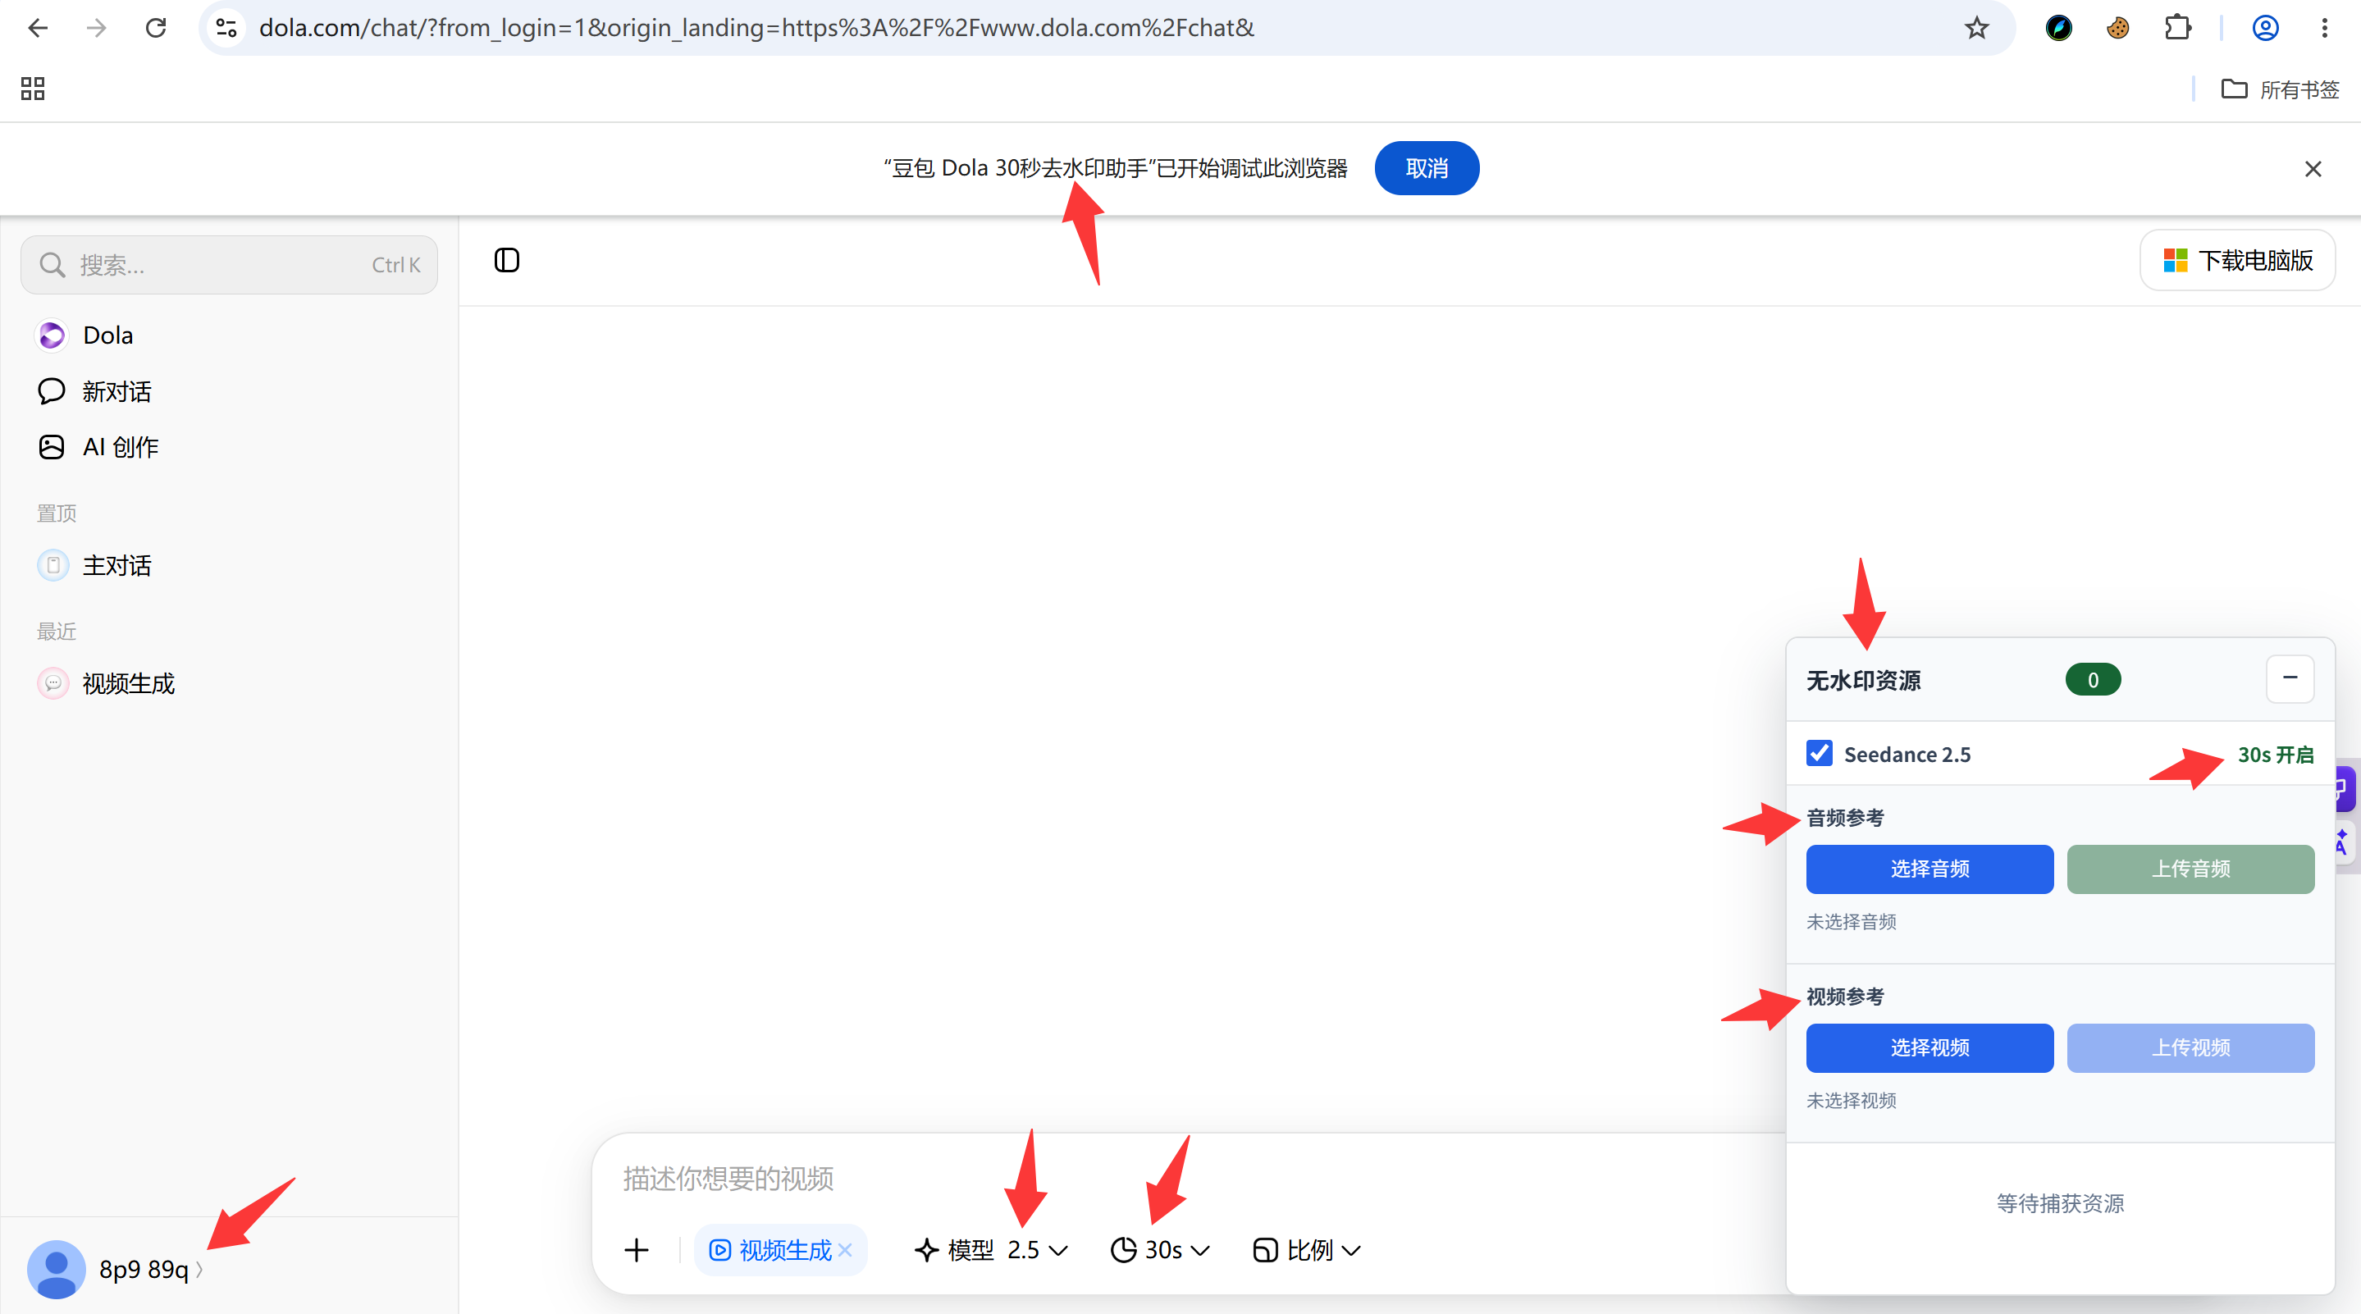The image size is (2361, 1314).
Task: Open the 8p9 89q account menu
Action: (150, 1269)
